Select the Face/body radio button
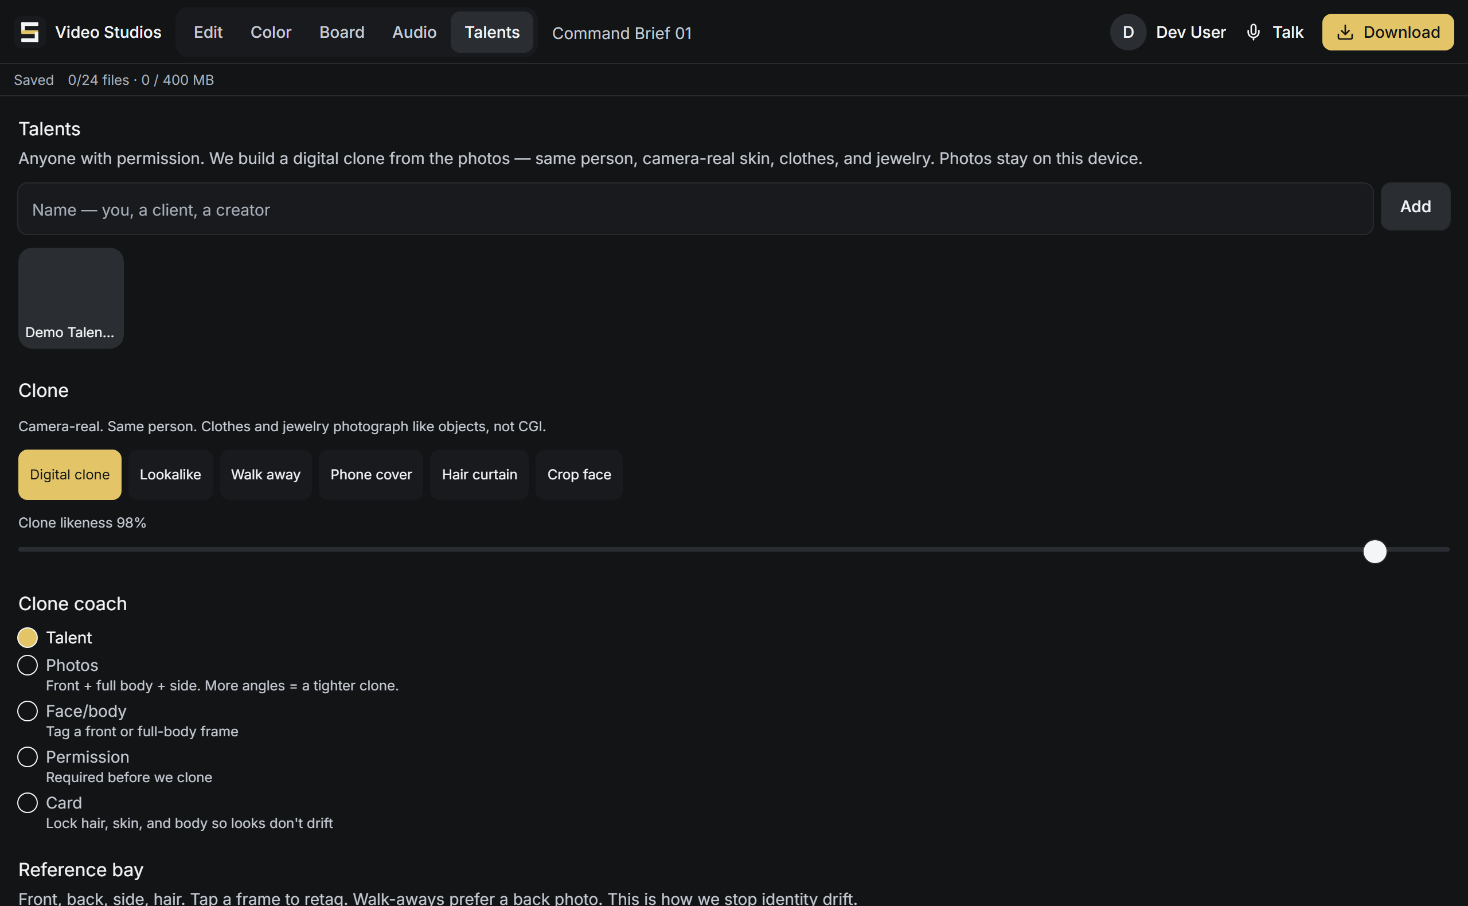1468x906 pixels. (28, 711)
